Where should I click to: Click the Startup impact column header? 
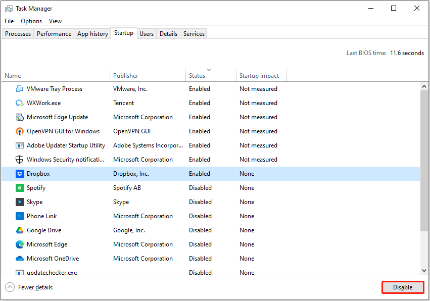259,75
